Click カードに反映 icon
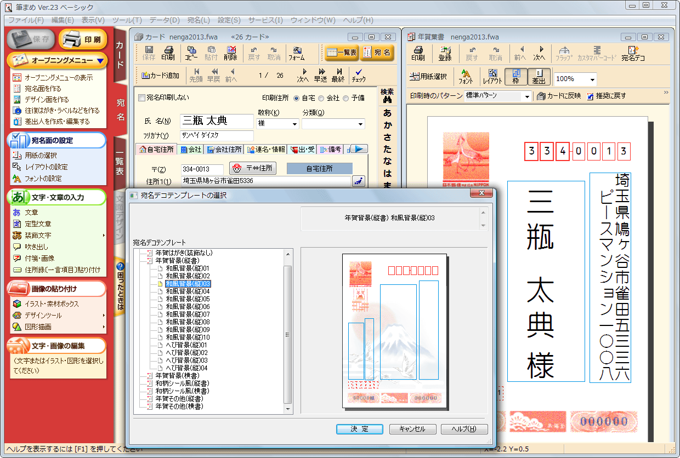Viewport: 680px width, 458px height. [x=559, y=96]
